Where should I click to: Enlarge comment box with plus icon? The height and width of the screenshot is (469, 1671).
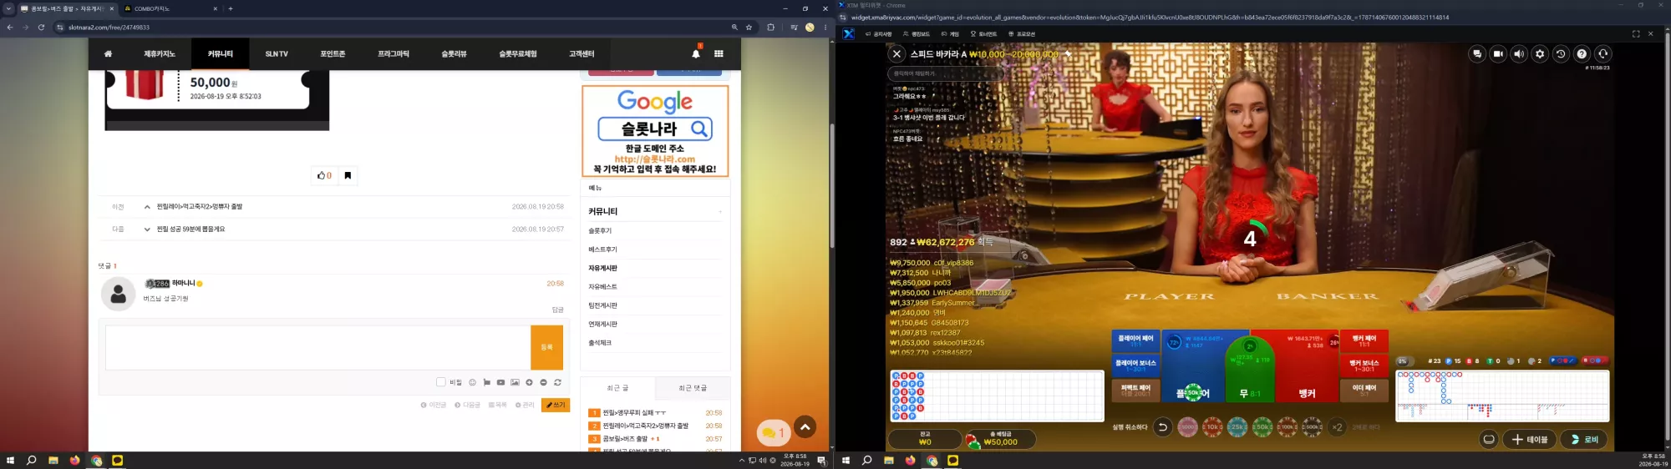click(529, 382)
